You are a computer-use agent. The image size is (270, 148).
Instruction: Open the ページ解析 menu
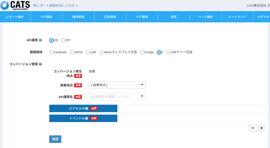pyautogui.click(x=206, y=17)
